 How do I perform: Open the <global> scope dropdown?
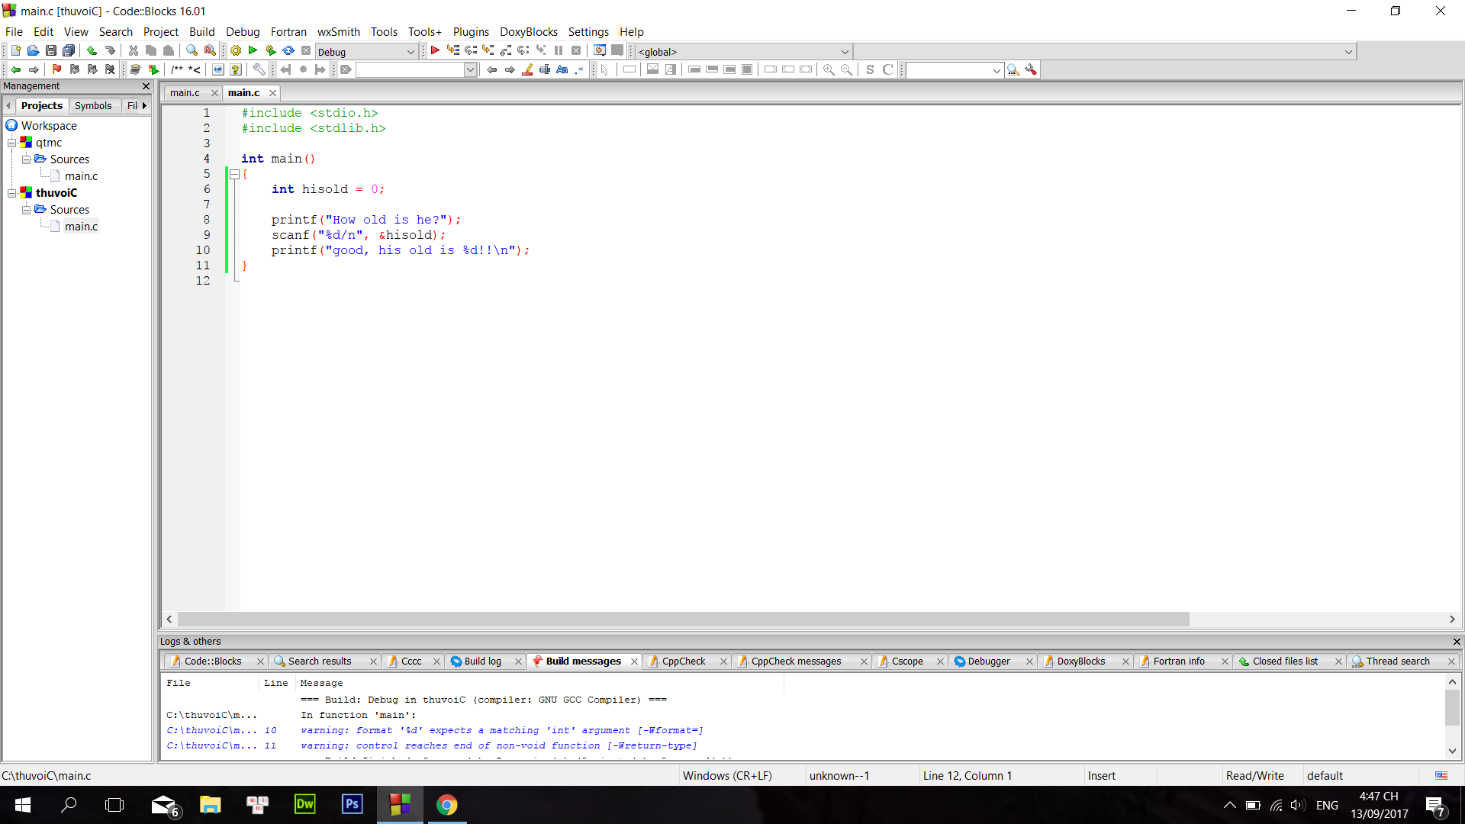[x=845, y=52]
